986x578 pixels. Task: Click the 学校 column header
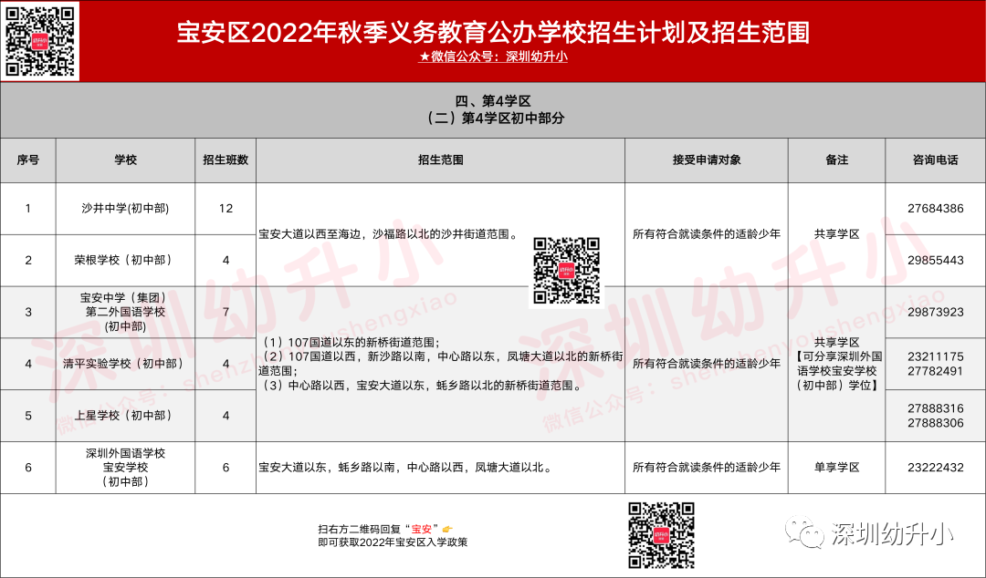(x=126, y=160)
